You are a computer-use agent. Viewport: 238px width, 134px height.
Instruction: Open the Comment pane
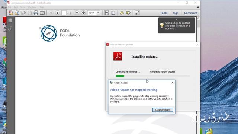[x=191, y=13]
